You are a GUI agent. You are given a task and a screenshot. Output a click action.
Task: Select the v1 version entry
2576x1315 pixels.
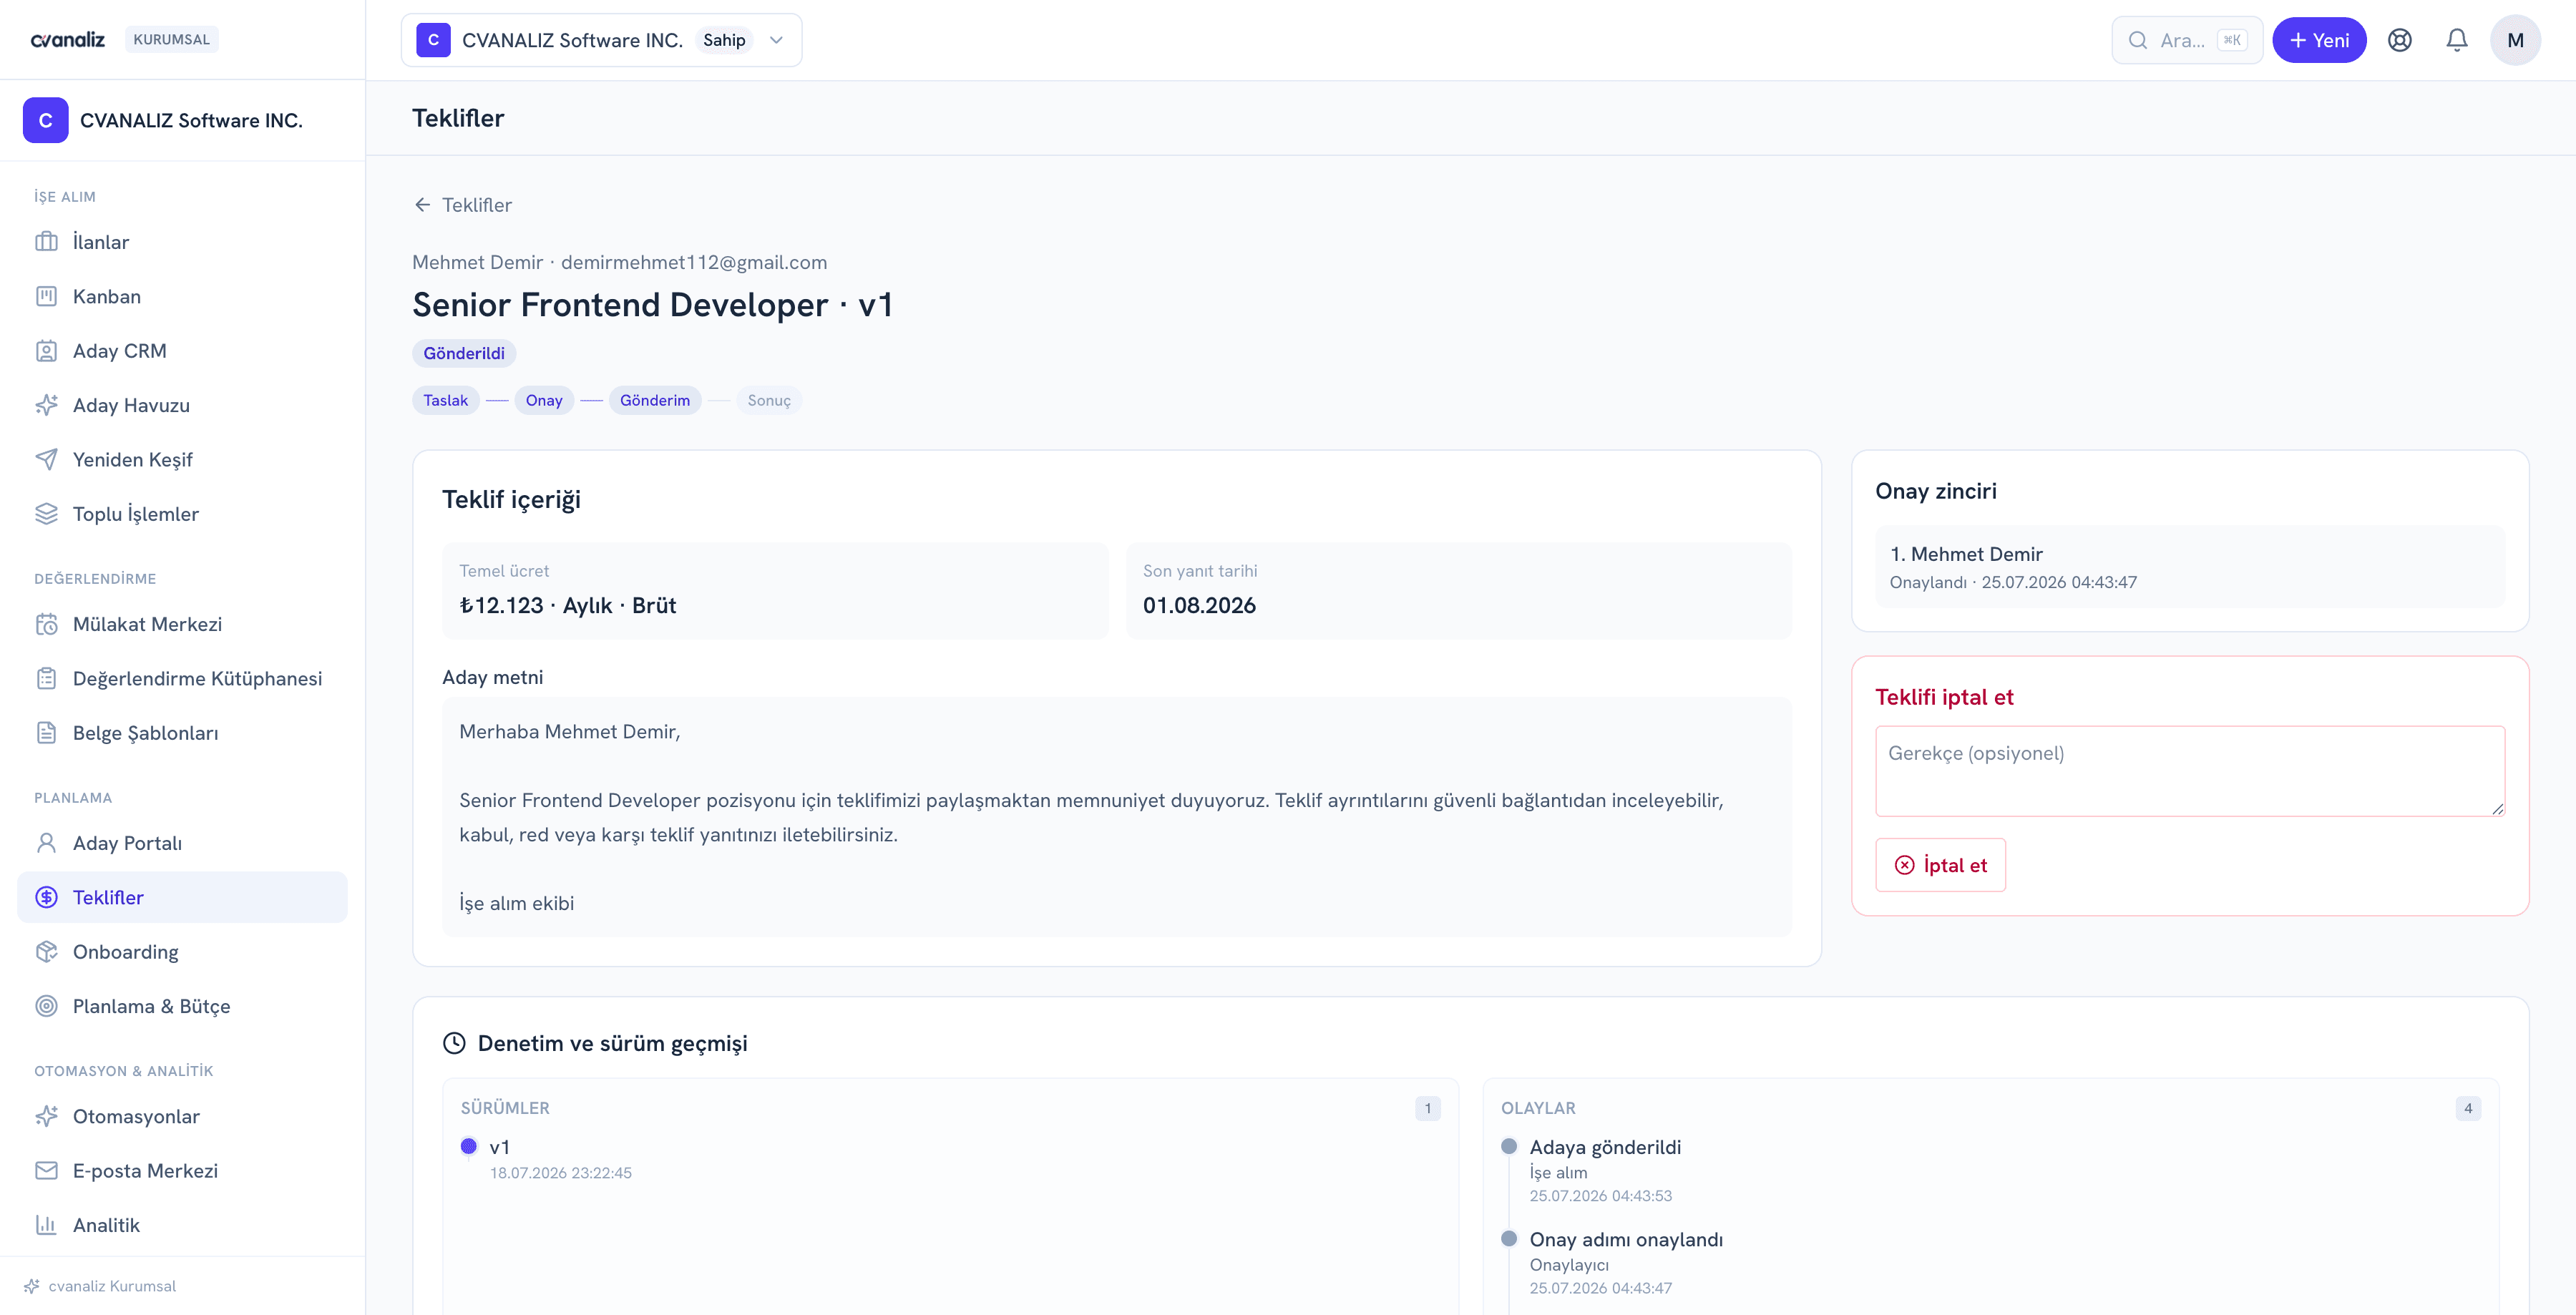point(500,1147)
